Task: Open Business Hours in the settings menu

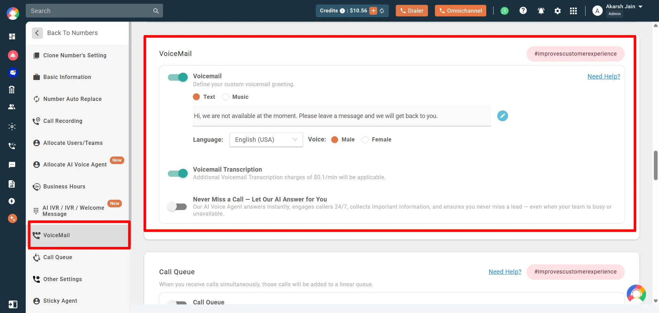Action: coord(64,187)
